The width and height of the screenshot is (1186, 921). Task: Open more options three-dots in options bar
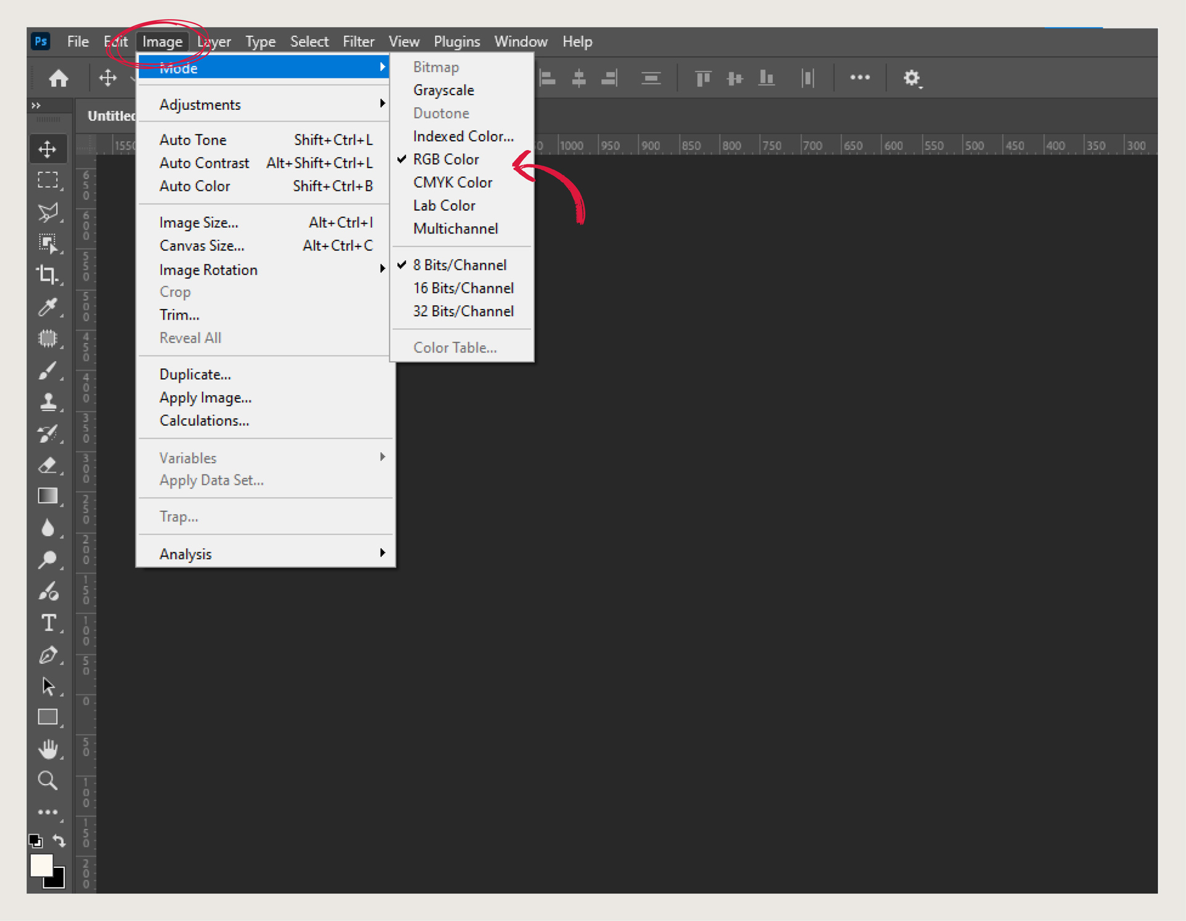point(860,77)
